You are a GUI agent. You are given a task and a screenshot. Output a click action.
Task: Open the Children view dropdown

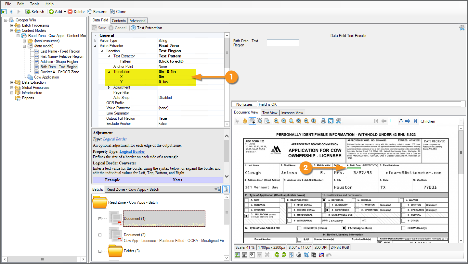pos(461,121)
